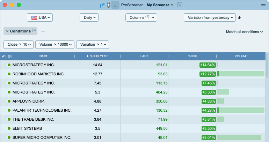Sort by the VOLUME column header

pos(241,56)
